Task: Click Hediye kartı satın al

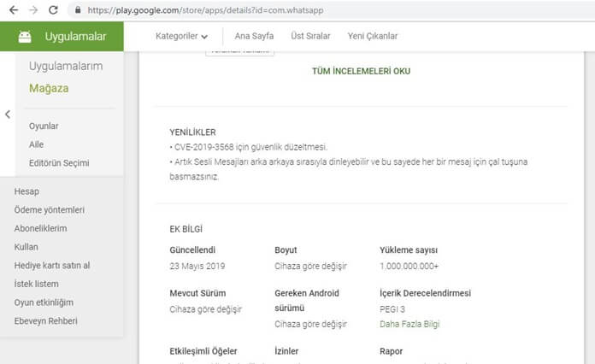Action: click(52, 266)
